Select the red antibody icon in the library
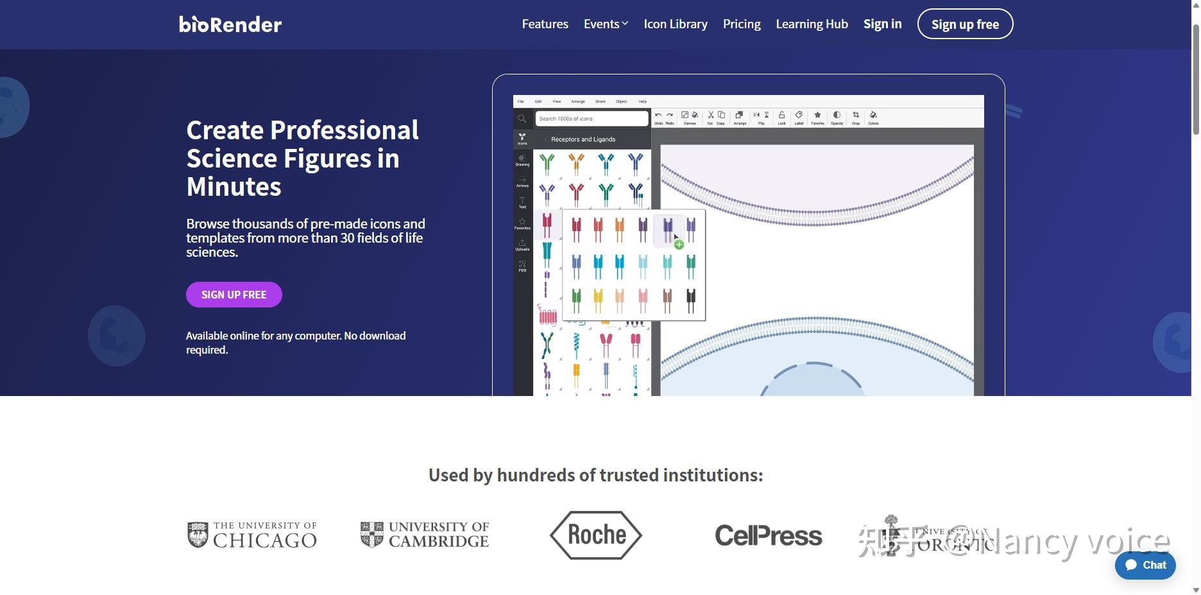Screen dimensions: 1201x595 pyautogui.click(x=576, y=194)
